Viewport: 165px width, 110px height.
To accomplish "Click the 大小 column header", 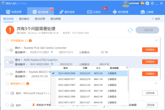I will click(98, 68).
